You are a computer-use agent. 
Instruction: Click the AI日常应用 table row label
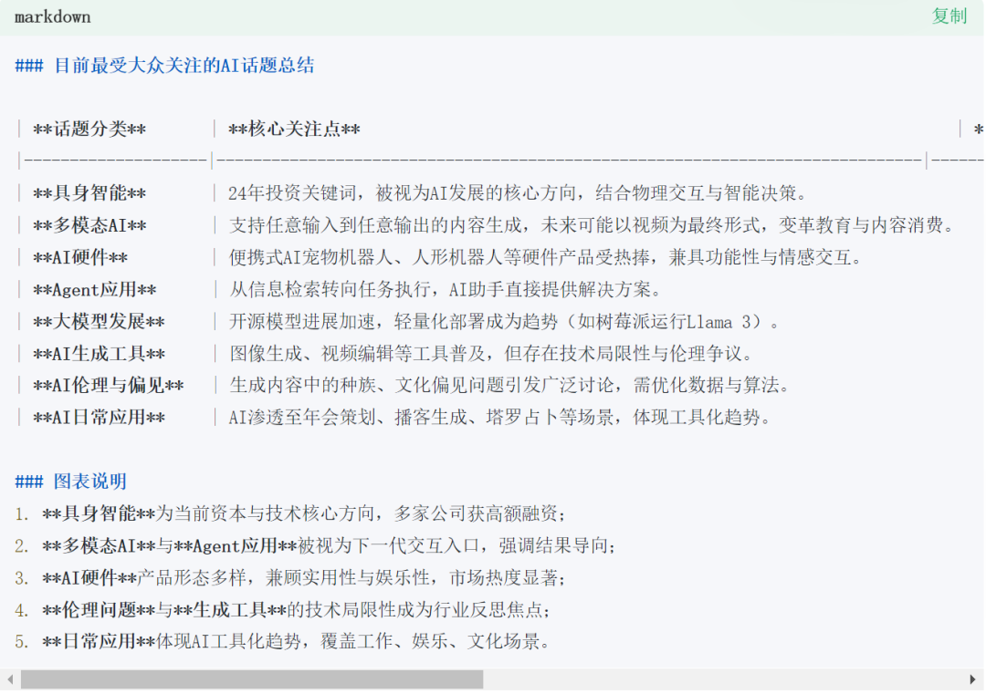pos(99,418)
